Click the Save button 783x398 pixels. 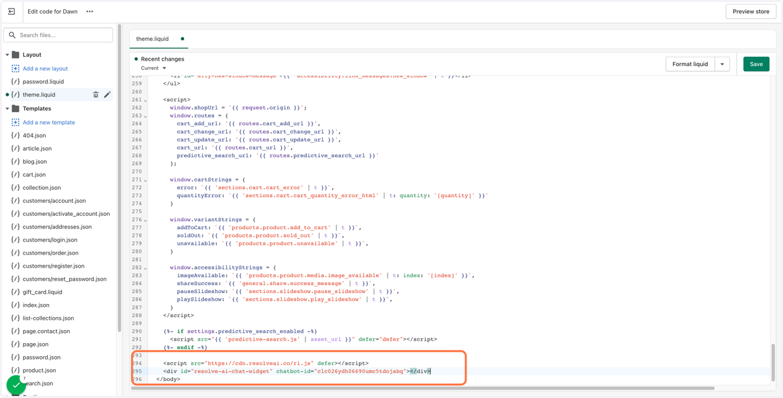coord(756,64)
